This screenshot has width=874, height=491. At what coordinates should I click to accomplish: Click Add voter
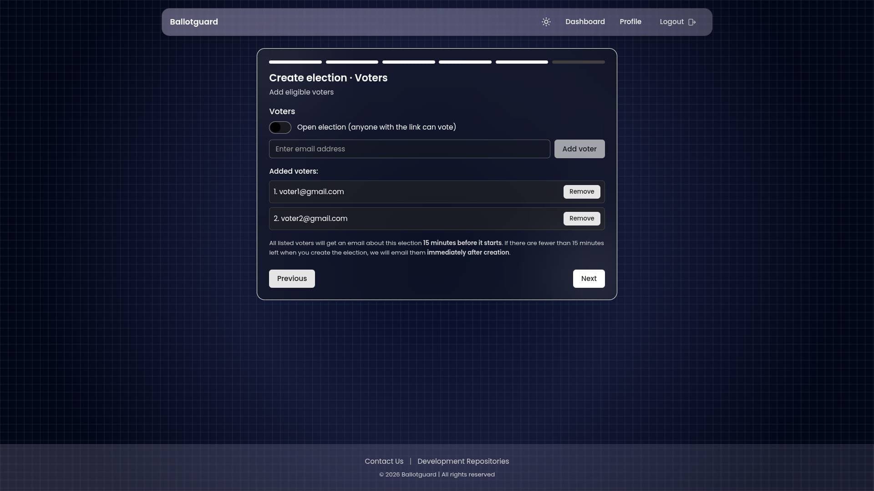pyautogui.click(x=579, y=149)
